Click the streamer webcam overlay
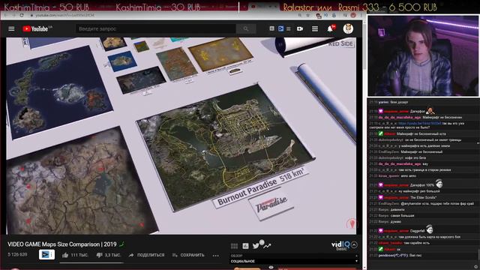Viewport: 480px width, 270px height. pos(423,55)
